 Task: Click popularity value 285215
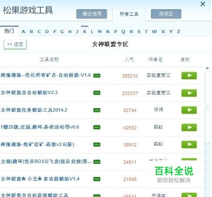(x=130, y=76)
